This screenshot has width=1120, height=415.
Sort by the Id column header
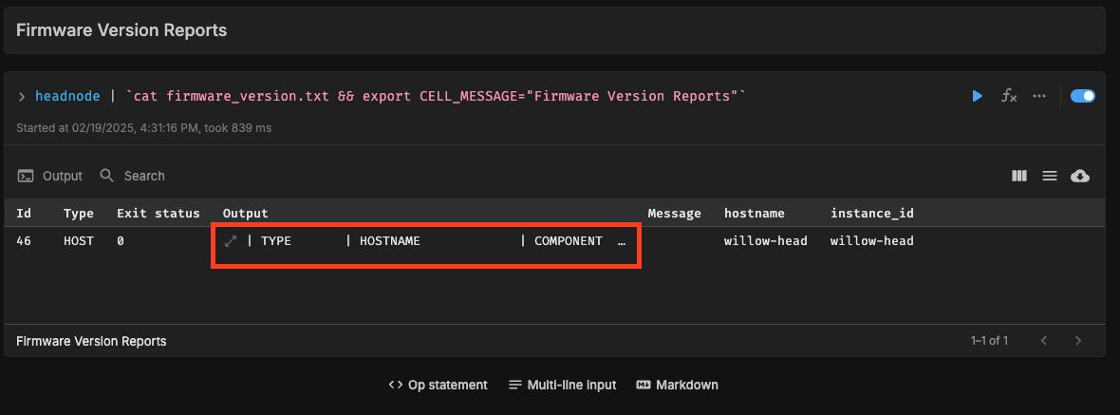[23, 213]
